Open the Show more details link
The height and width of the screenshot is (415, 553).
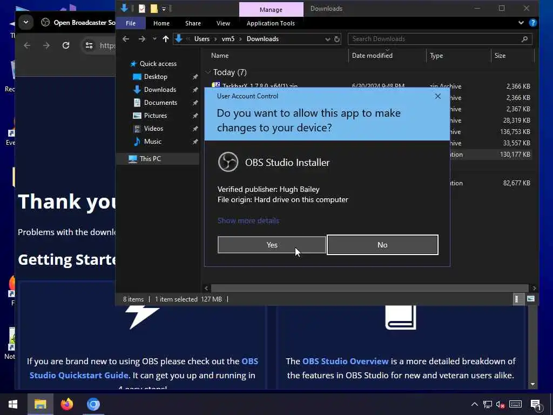pyautogui.click(x=248, y=220)
